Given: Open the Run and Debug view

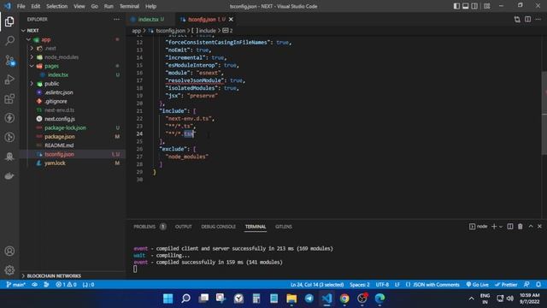Looking at the screenshot, I should point(9,80).
